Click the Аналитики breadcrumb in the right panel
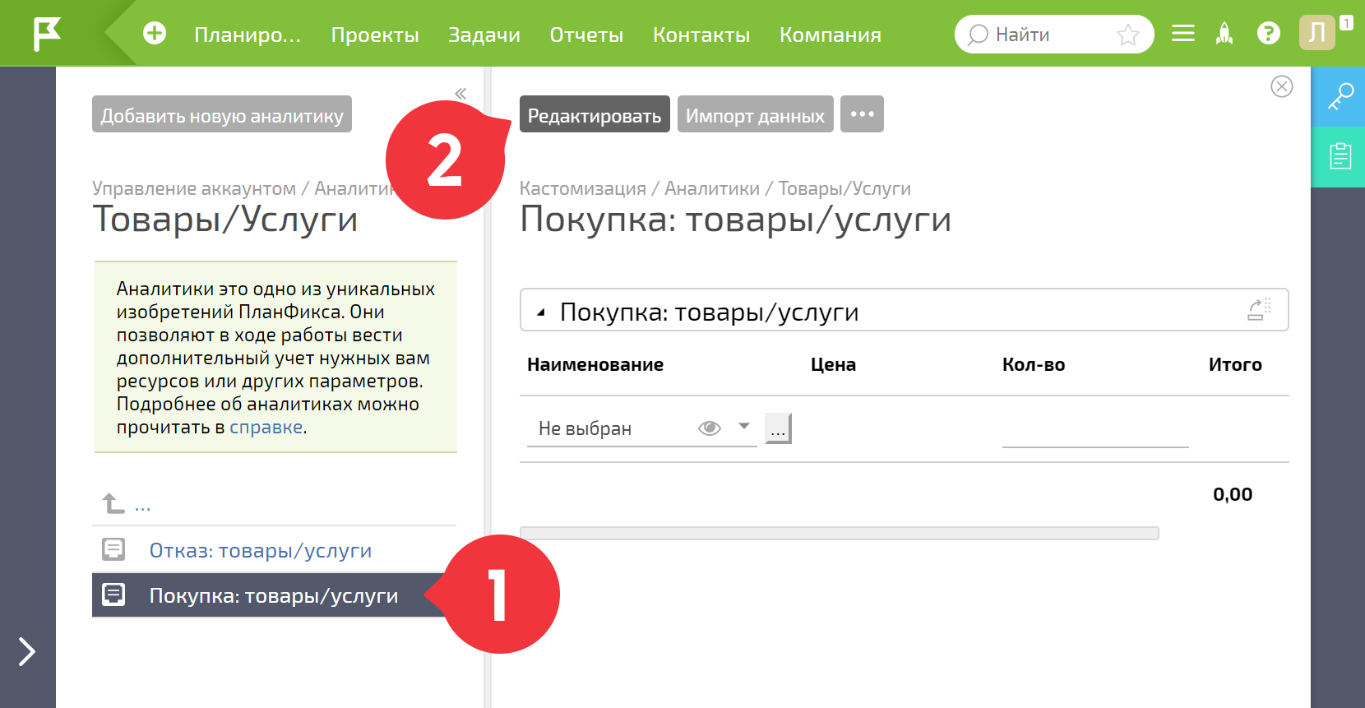 pos(712,188)
